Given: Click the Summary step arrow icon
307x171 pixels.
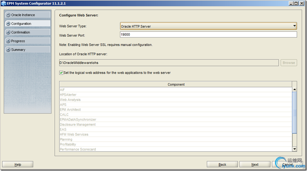Looking at the screenshot, I should [8, 50].
